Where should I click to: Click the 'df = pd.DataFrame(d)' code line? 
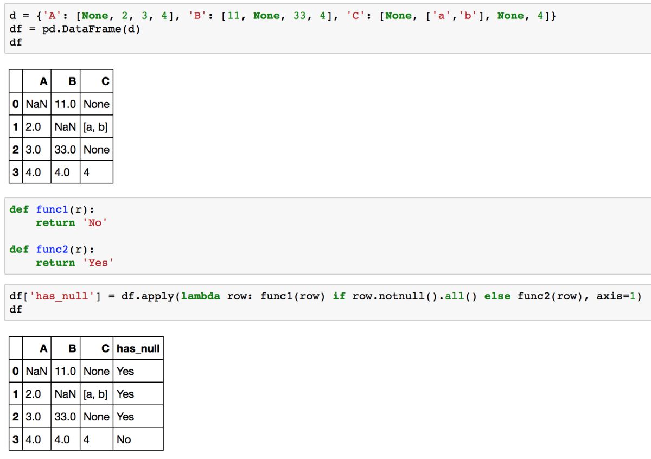tap(75, 29)
